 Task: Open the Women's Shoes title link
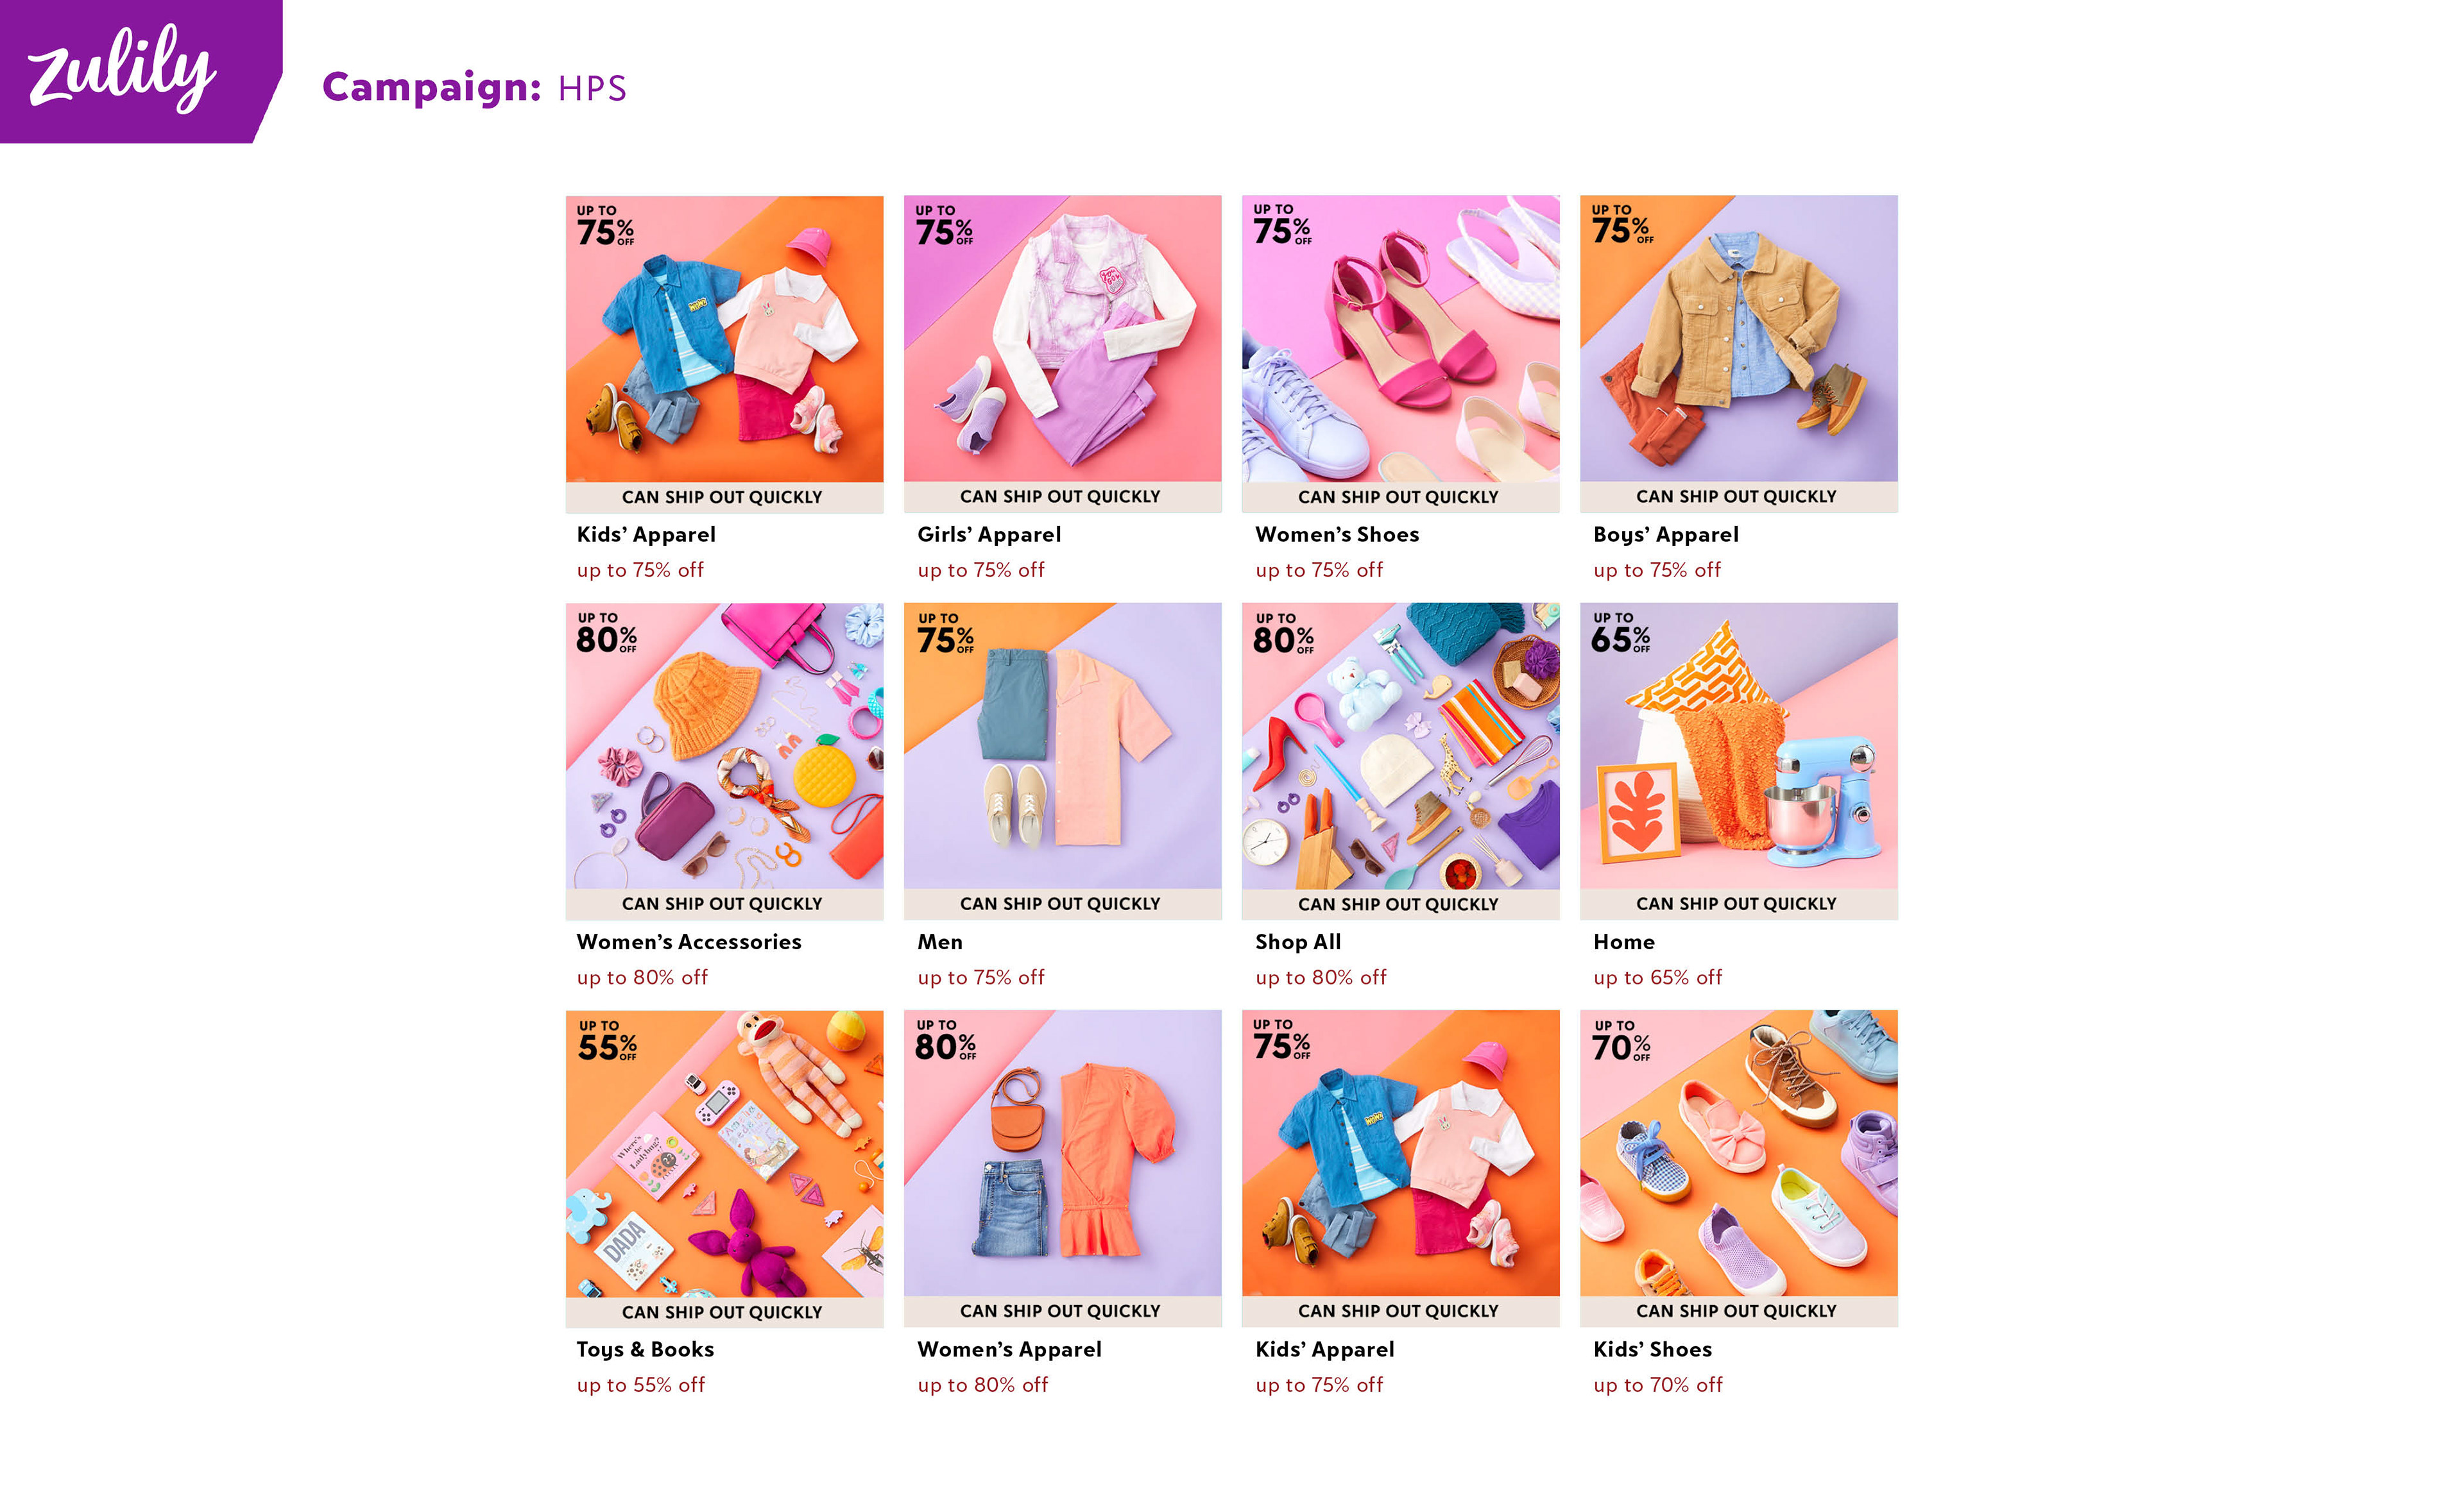coord(1337,535)
